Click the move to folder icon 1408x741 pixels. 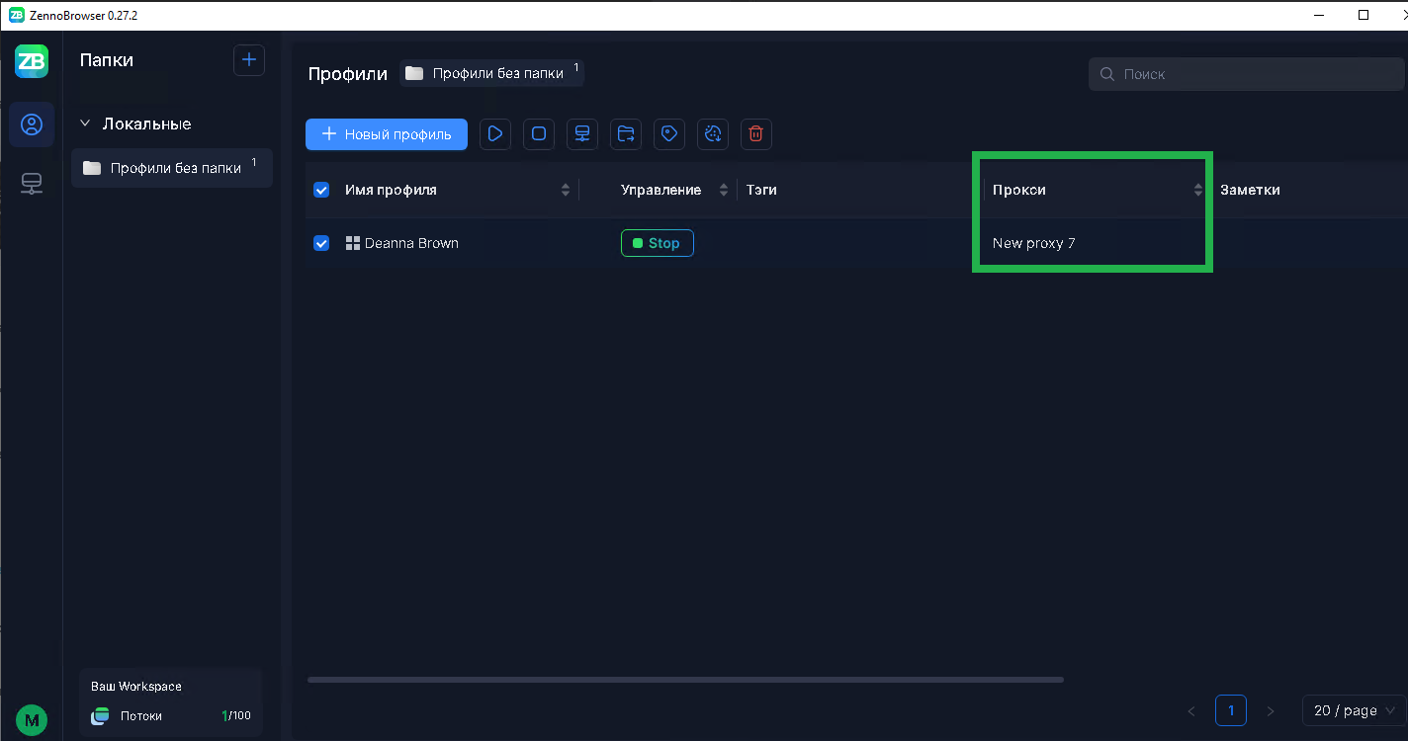point(626,134)
